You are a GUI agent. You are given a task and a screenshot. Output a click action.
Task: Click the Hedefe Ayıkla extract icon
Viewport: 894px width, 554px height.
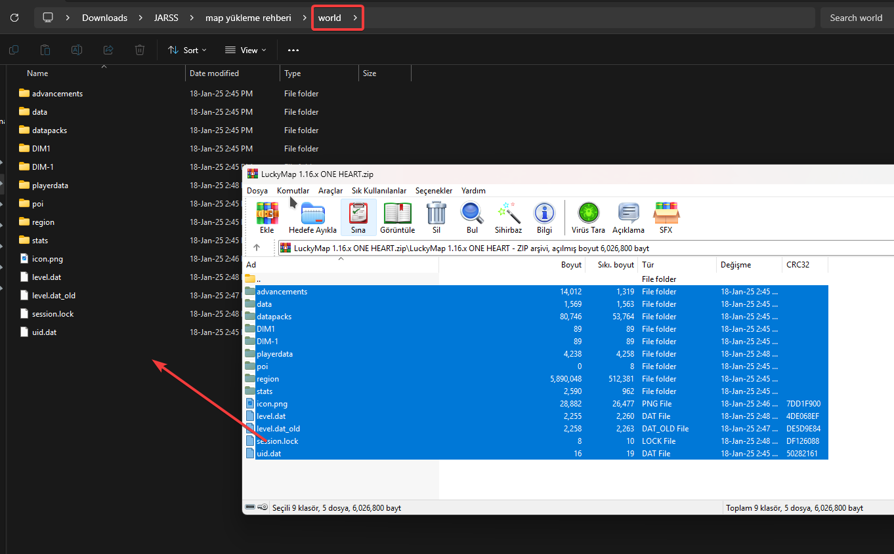(x=312, y=217)
